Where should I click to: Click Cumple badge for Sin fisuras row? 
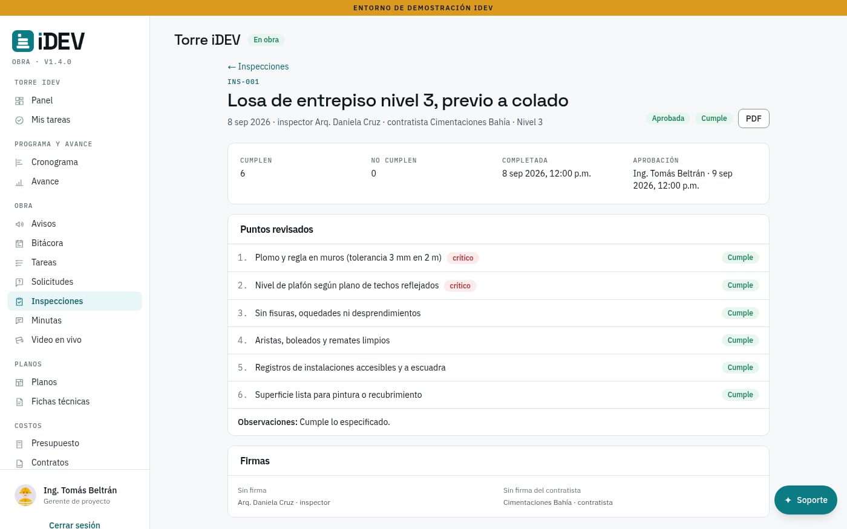740,313
